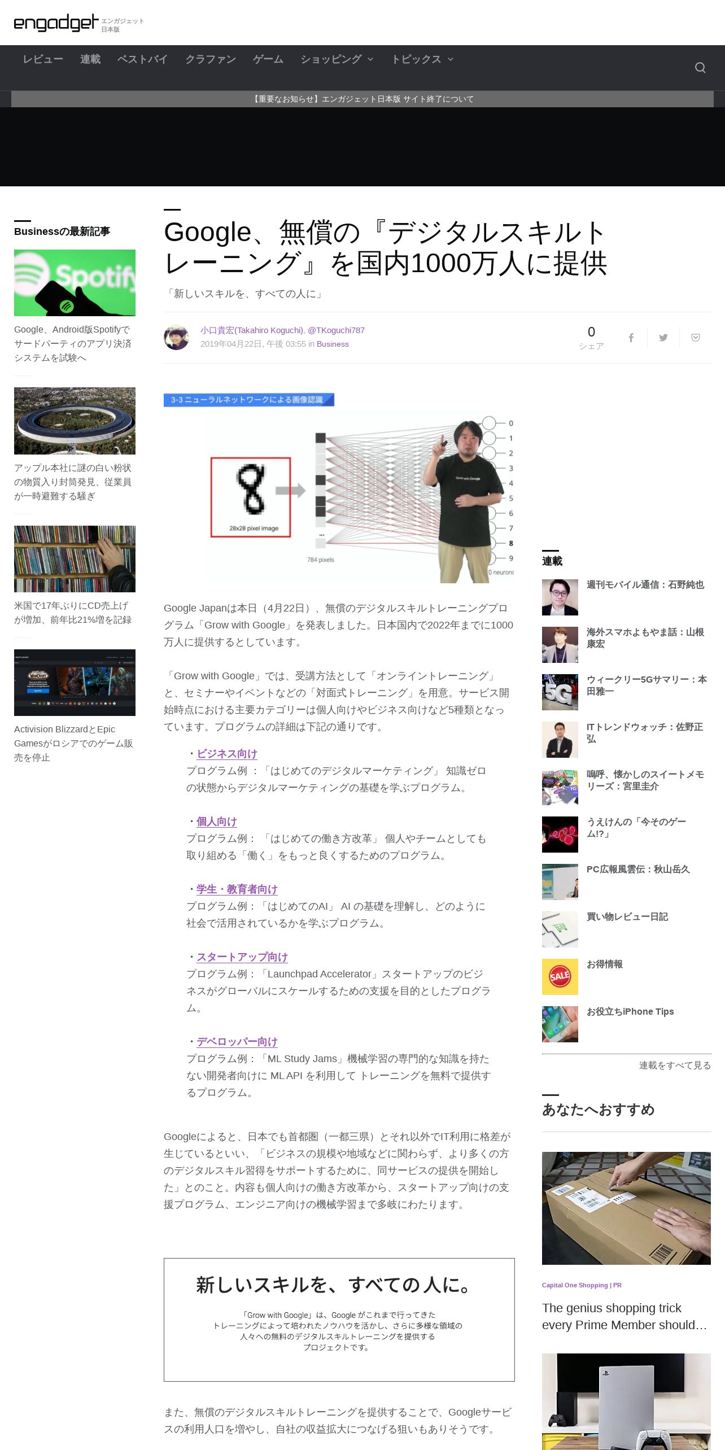Open the ベストバイ nav item
The height and width of the screenshot is (1450, 725).
click(142, 59)
